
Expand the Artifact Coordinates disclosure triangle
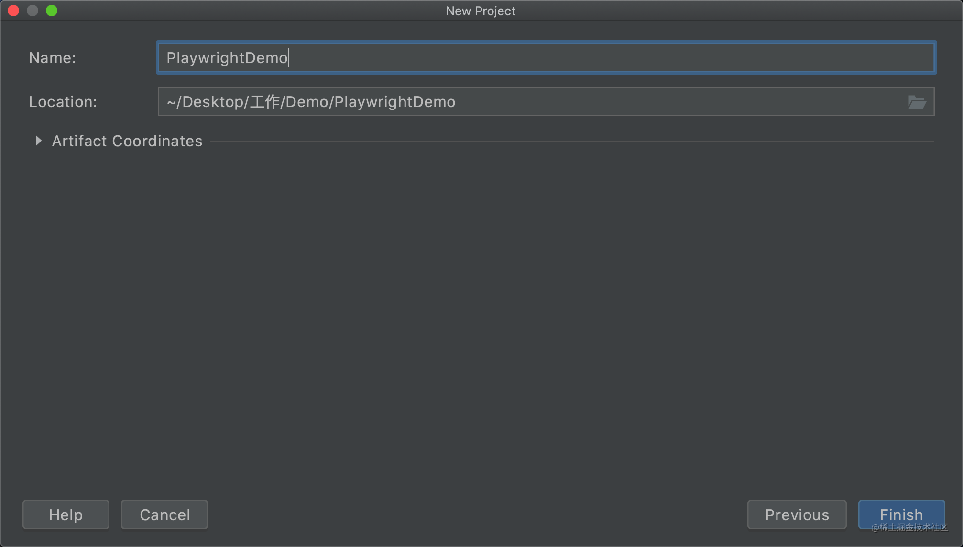click(38, 141)
